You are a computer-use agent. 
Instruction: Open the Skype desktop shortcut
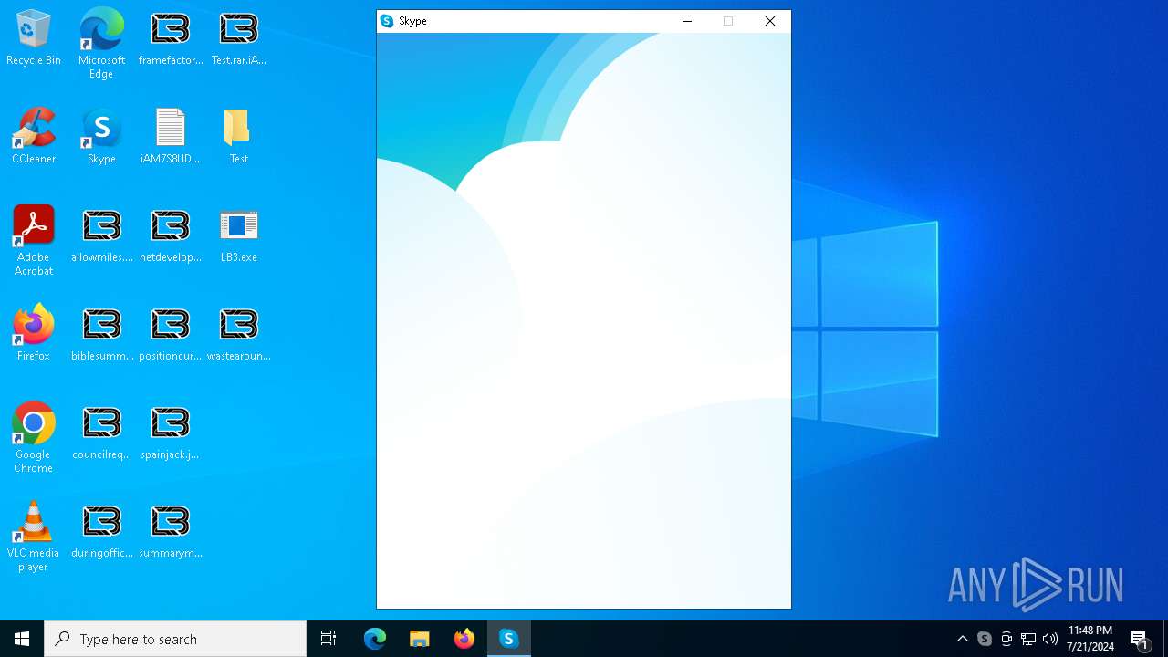click(x=101, y=137)
